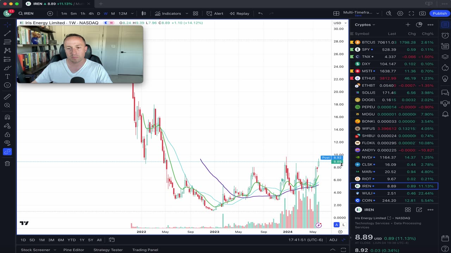Expand the favorite indicators dropdown arrow
The width and height of the screenshot is (451, 253).
click(x=187, y=13)
